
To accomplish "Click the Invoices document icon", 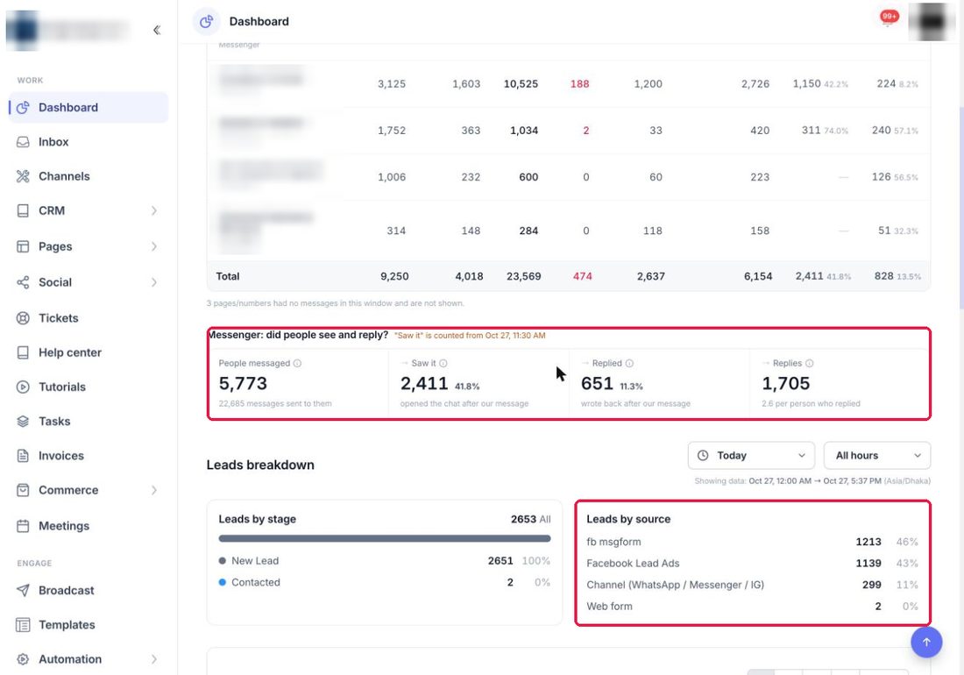I will [x=23, y=456].
